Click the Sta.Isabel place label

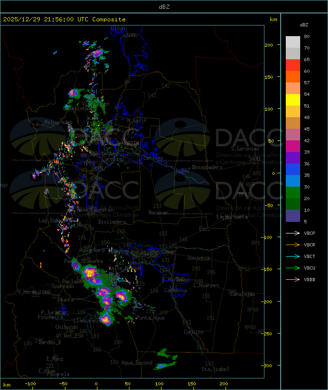[215, 369]
